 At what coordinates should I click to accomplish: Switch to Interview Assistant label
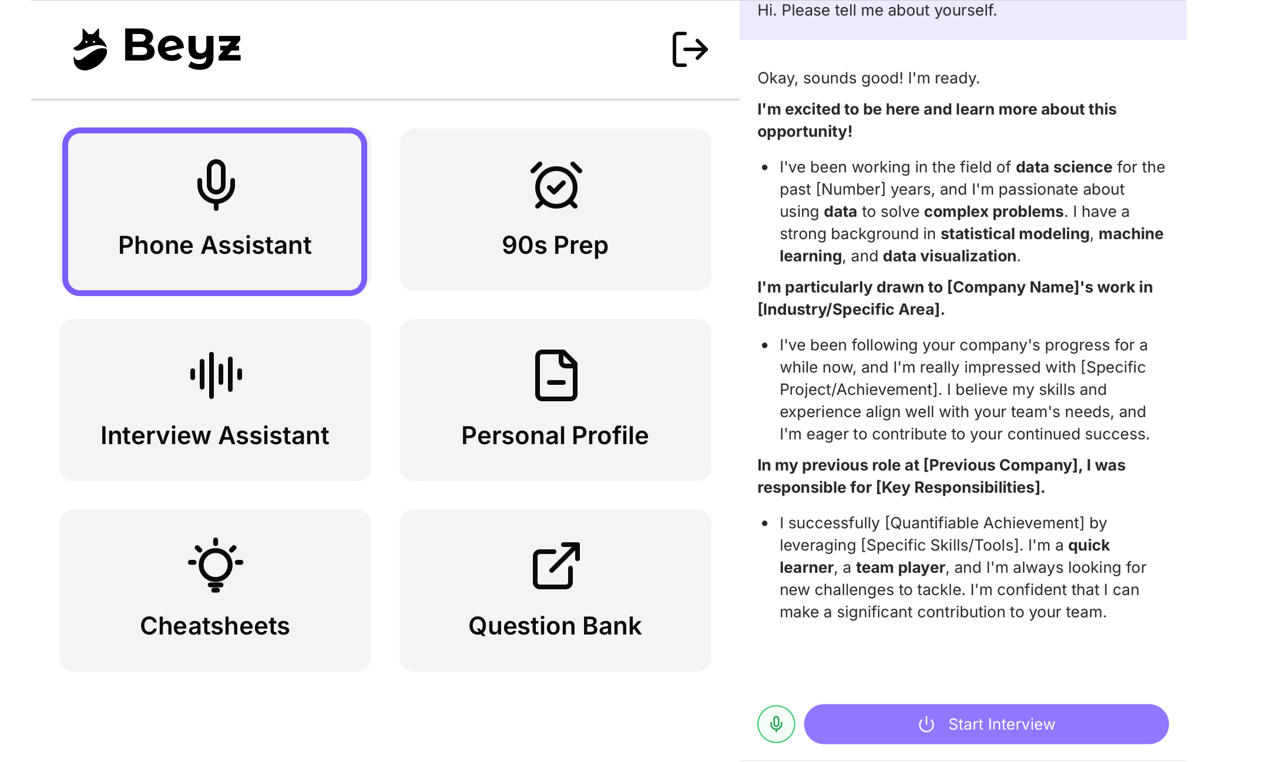(215, 435)
